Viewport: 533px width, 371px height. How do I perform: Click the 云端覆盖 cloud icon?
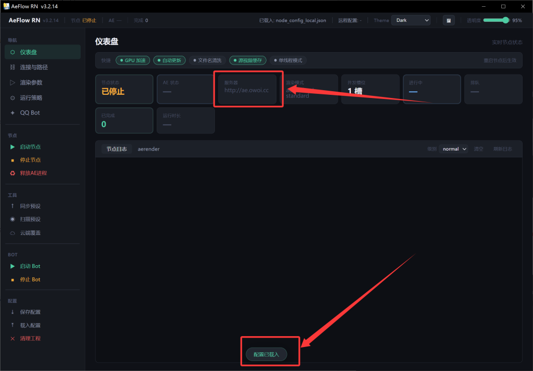coord(12,233)
